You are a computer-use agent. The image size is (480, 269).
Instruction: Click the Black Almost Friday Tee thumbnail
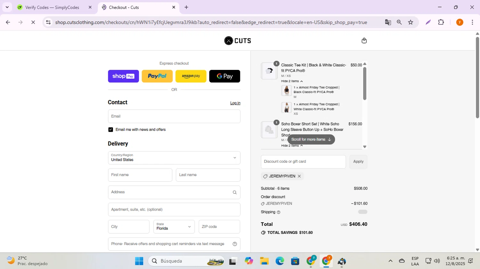tap(286, 91)
